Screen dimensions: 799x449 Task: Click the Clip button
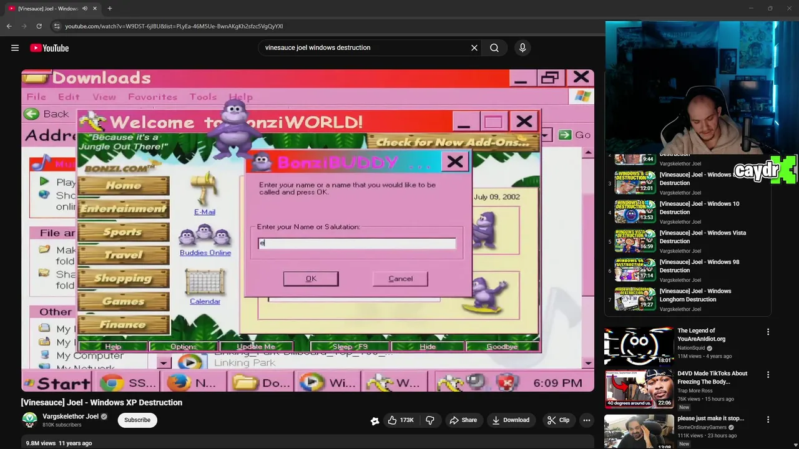tap(557, 420)
